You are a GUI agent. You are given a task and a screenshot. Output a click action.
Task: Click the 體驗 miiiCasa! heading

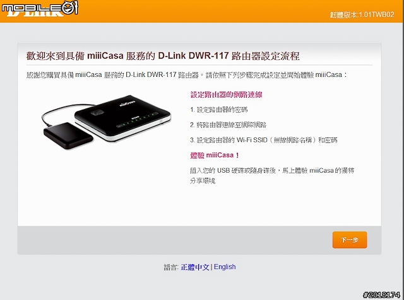click(215, 156)
